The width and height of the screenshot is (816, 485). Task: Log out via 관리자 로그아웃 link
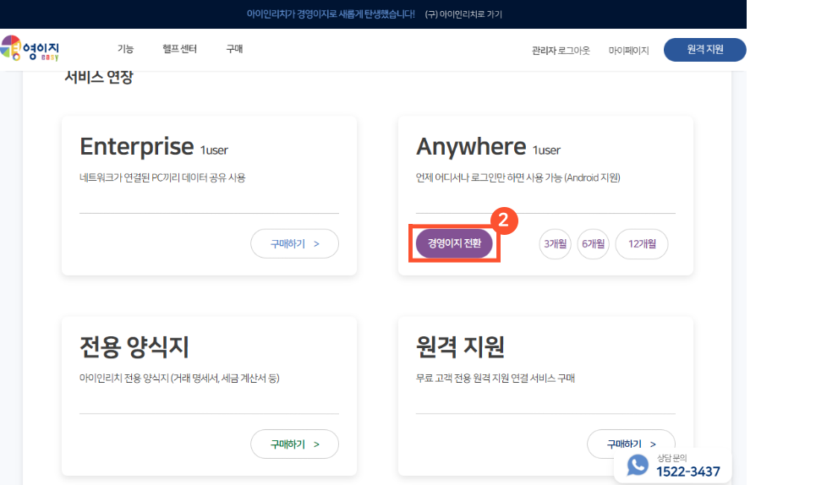click(x=561, y=51)
